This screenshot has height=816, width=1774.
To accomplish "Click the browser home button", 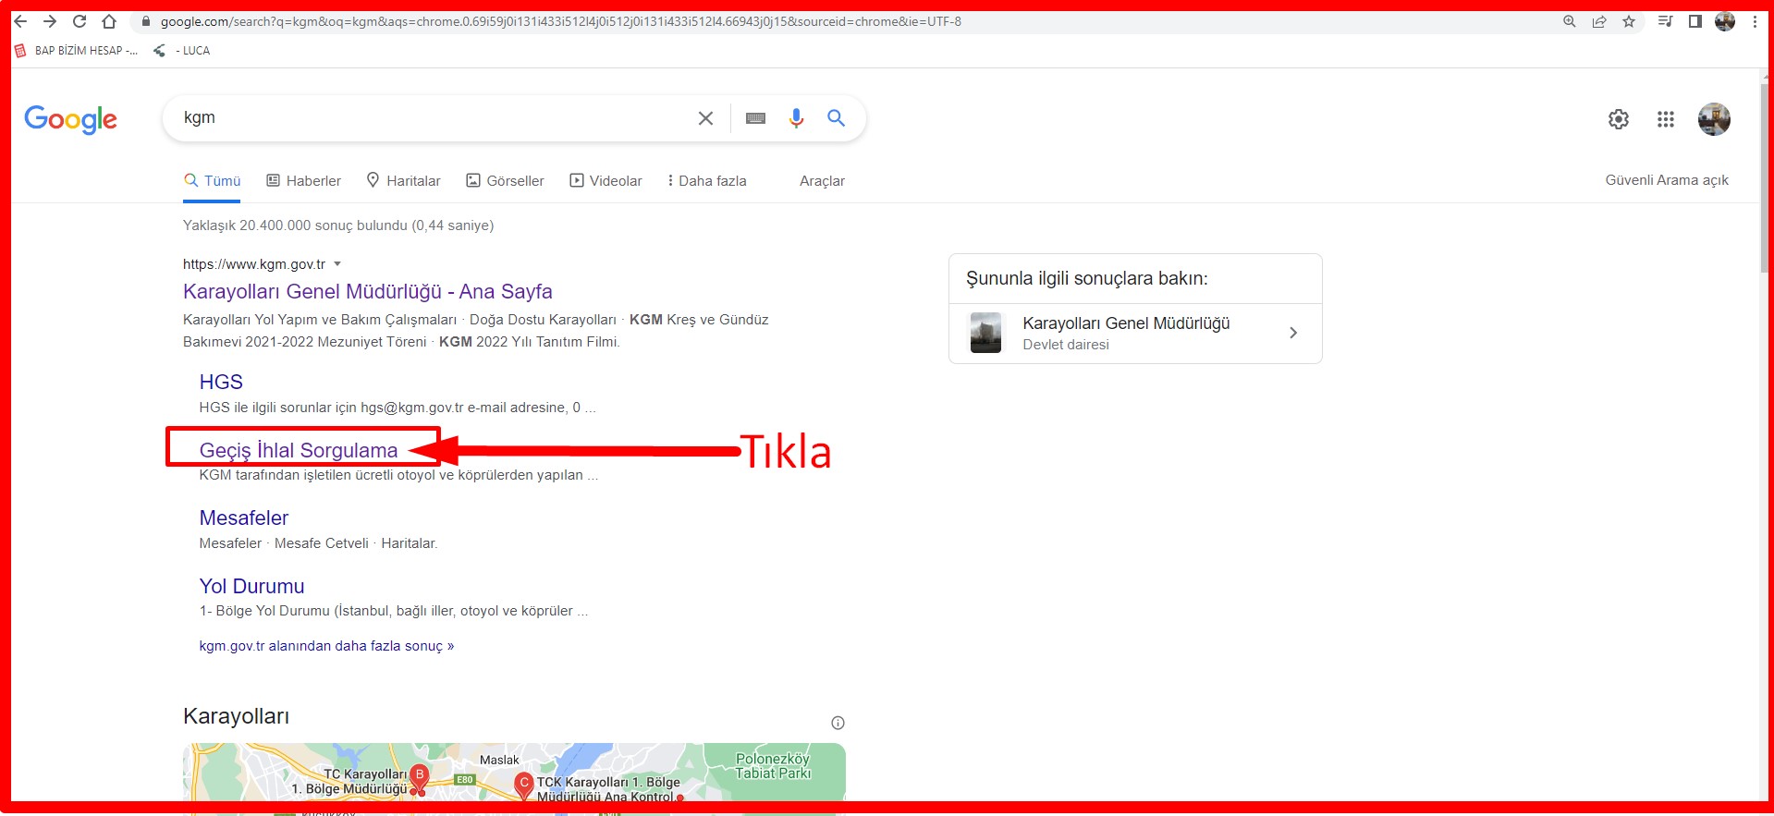I will tap(109, 21).
